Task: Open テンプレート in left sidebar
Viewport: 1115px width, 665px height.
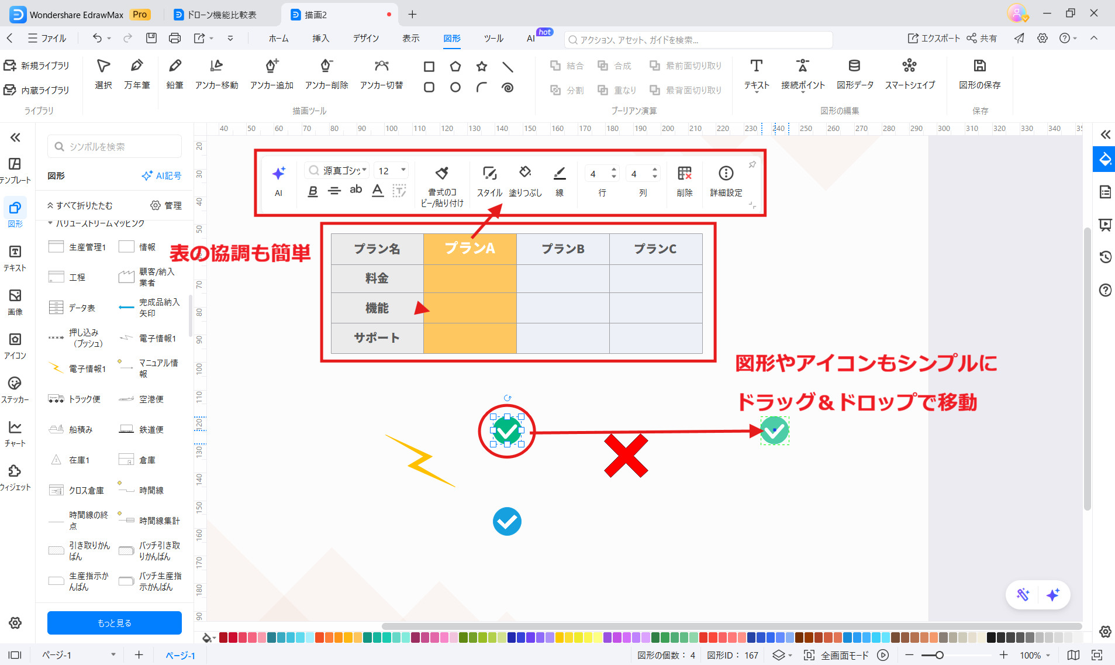Action: (15, 170)
